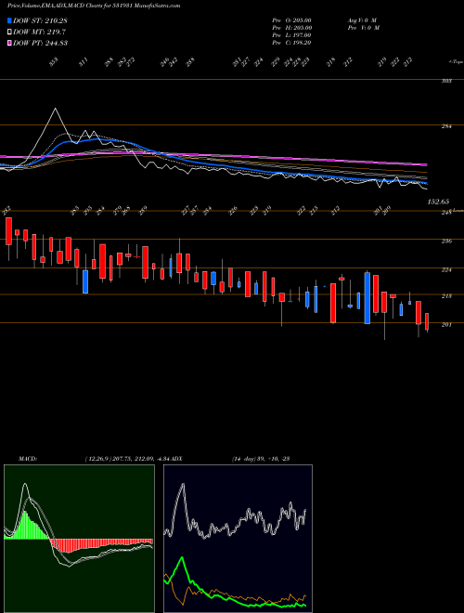Screen dimensions: 464x613
Task: Click the MACD histogram chart panel
Action: pos(79,539)
